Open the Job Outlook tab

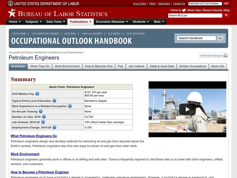[137, 66]
